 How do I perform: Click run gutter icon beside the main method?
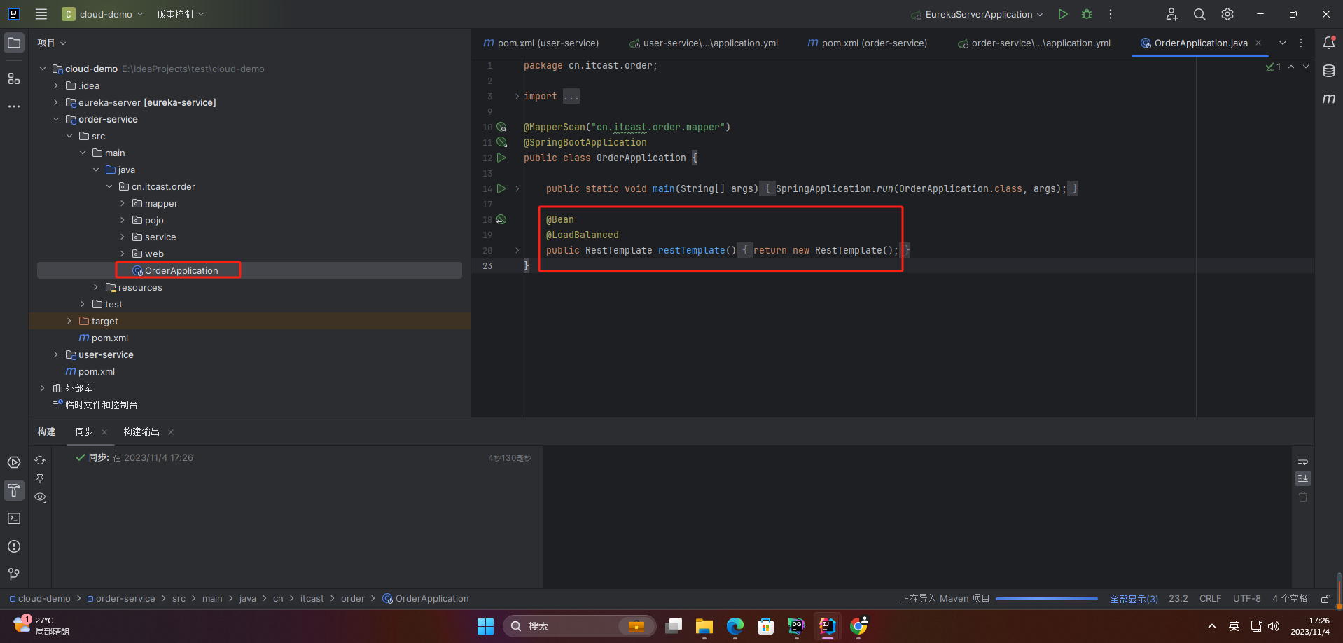click(x=501, y=188)
